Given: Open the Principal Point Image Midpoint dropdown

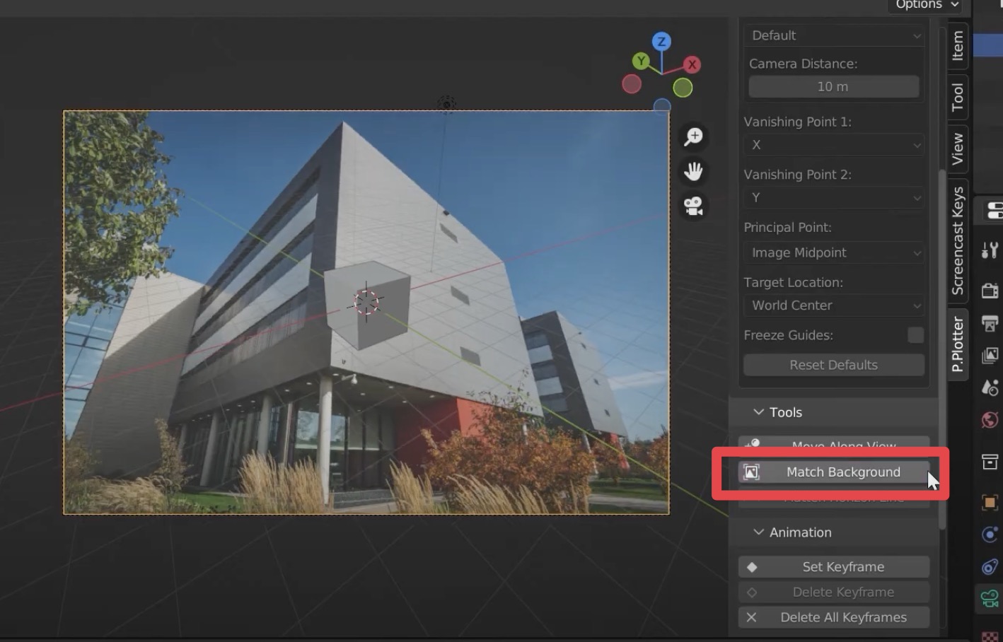Looking at the screenshot, I should (x=834, y=253).
